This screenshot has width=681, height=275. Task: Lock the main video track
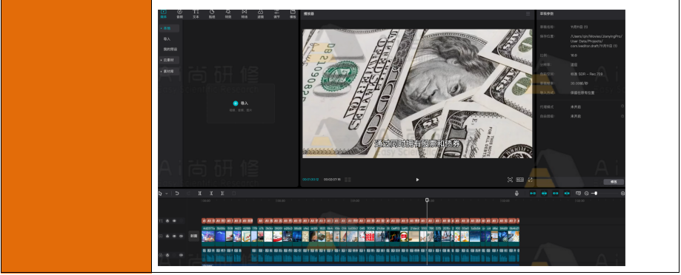tap(167, 237)
